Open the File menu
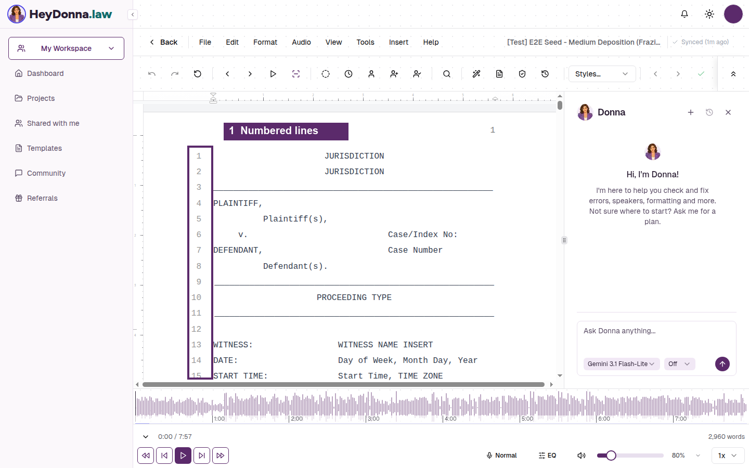The image size is (749, 468). point(205,42)
